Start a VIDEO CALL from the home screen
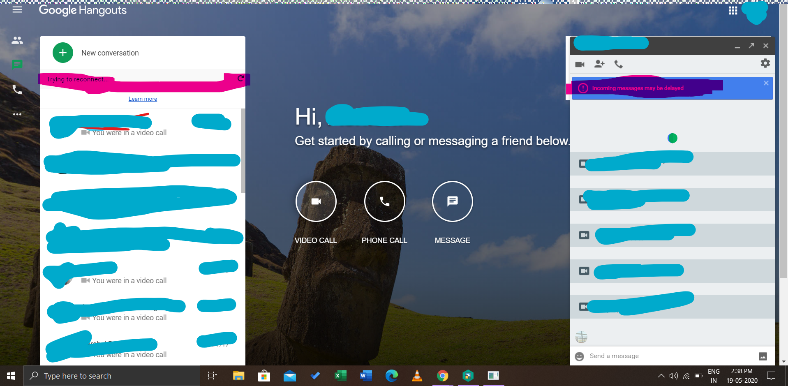The width and height of the screenshot is (788, 386). coord(316,201)
